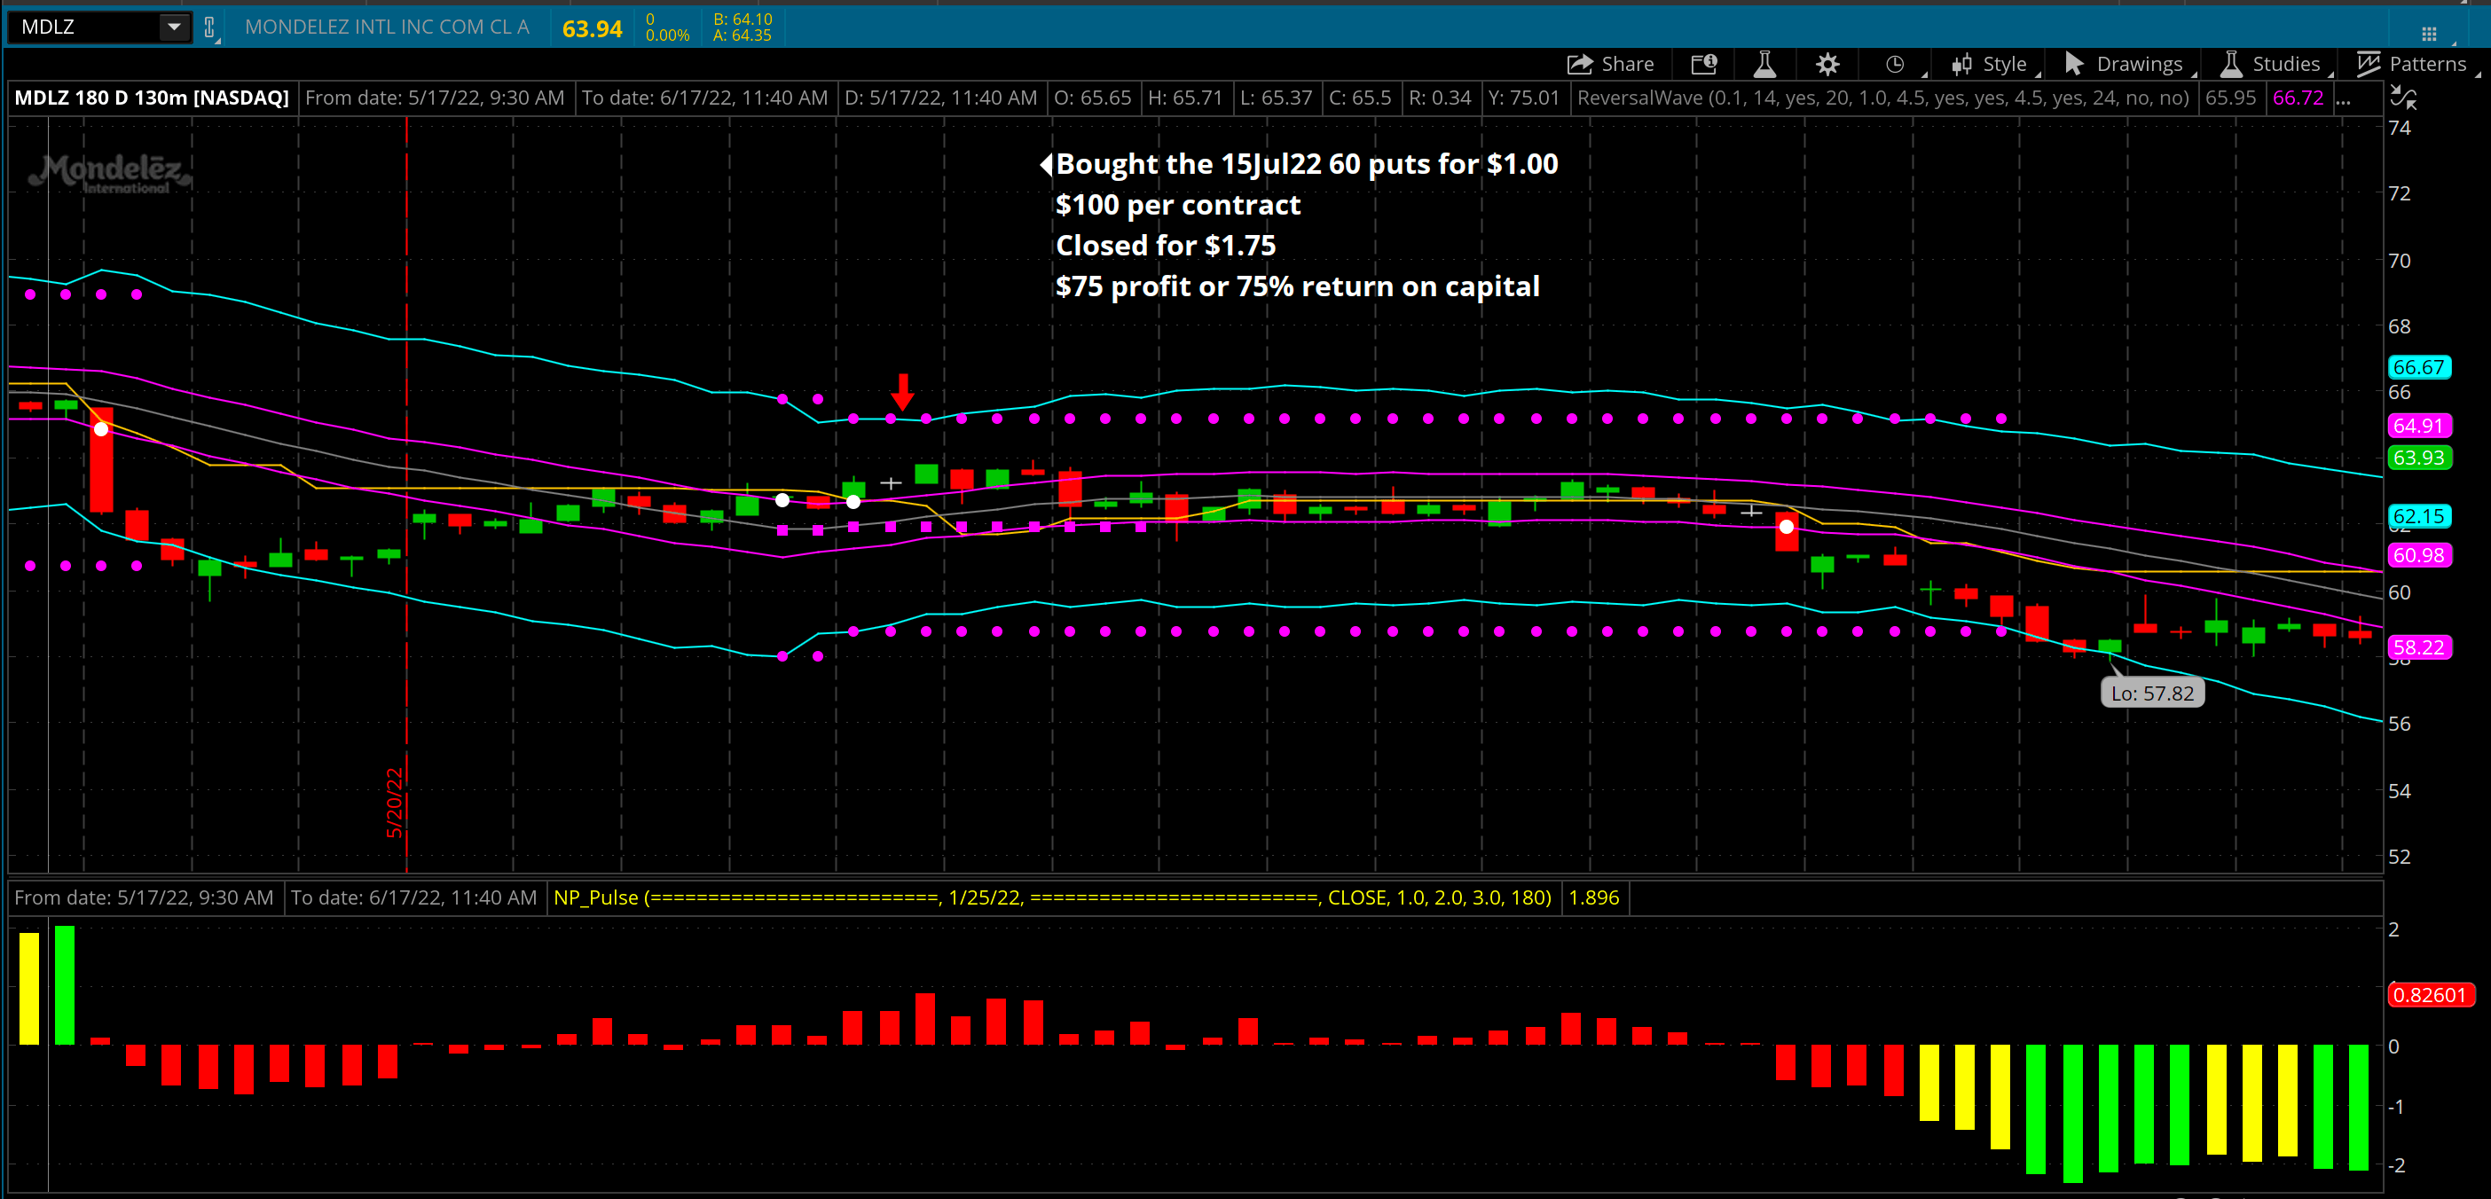
Task: Open the MDLZ symbol dropdown arrow
Action: click(x=174, y=27)
